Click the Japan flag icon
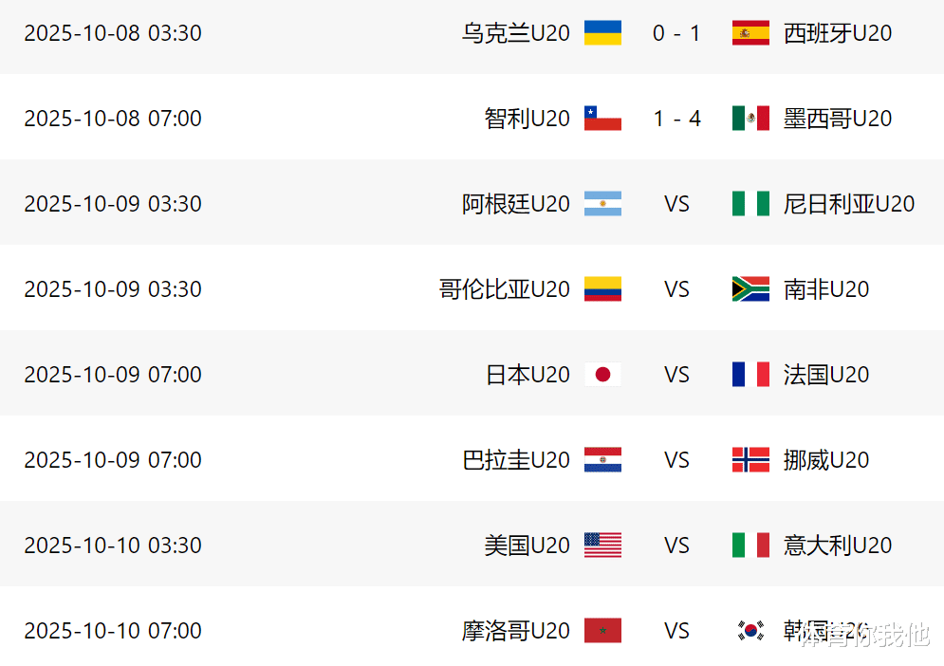Image resolution: width=944 pixels, height=666 pixels. (602, 375)
